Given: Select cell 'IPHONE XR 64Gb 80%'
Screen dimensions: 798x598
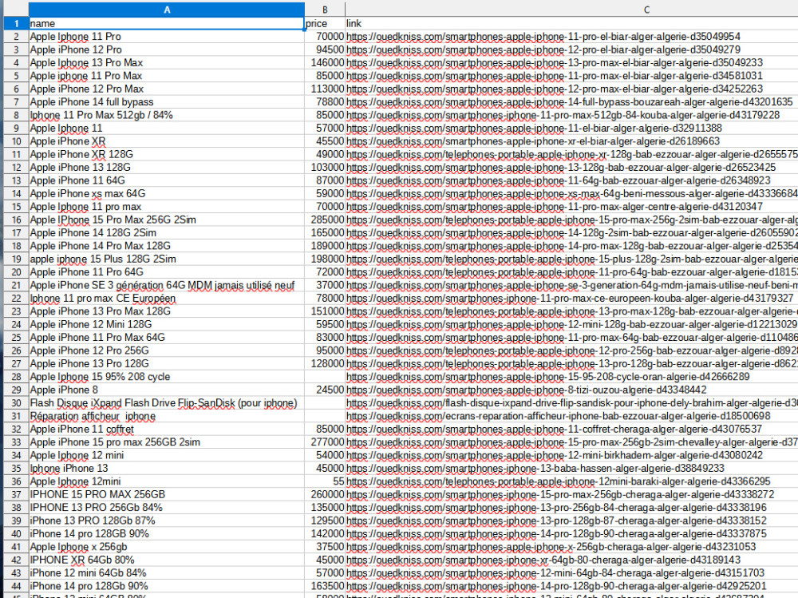Looking at the screenshot, I should (167, 560).
